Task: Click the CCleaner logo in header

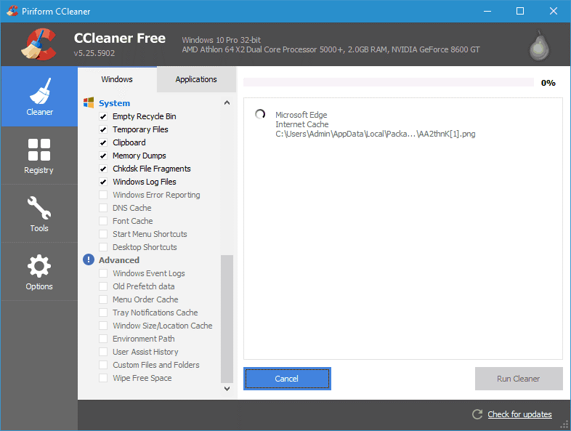Action: 40,45
